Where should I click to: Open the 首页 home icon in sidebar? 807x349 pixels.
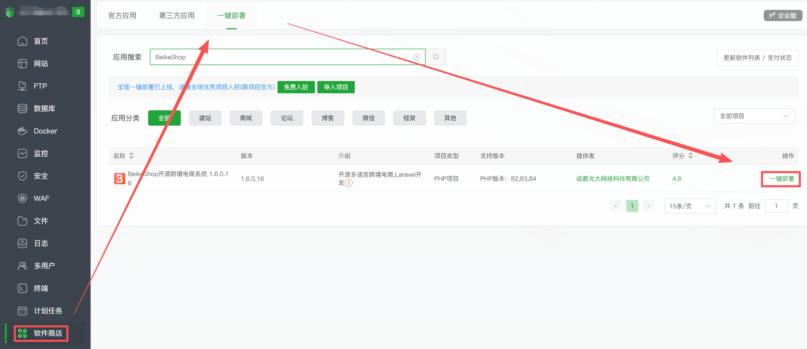pyautogui.click(x=22, y=41)
